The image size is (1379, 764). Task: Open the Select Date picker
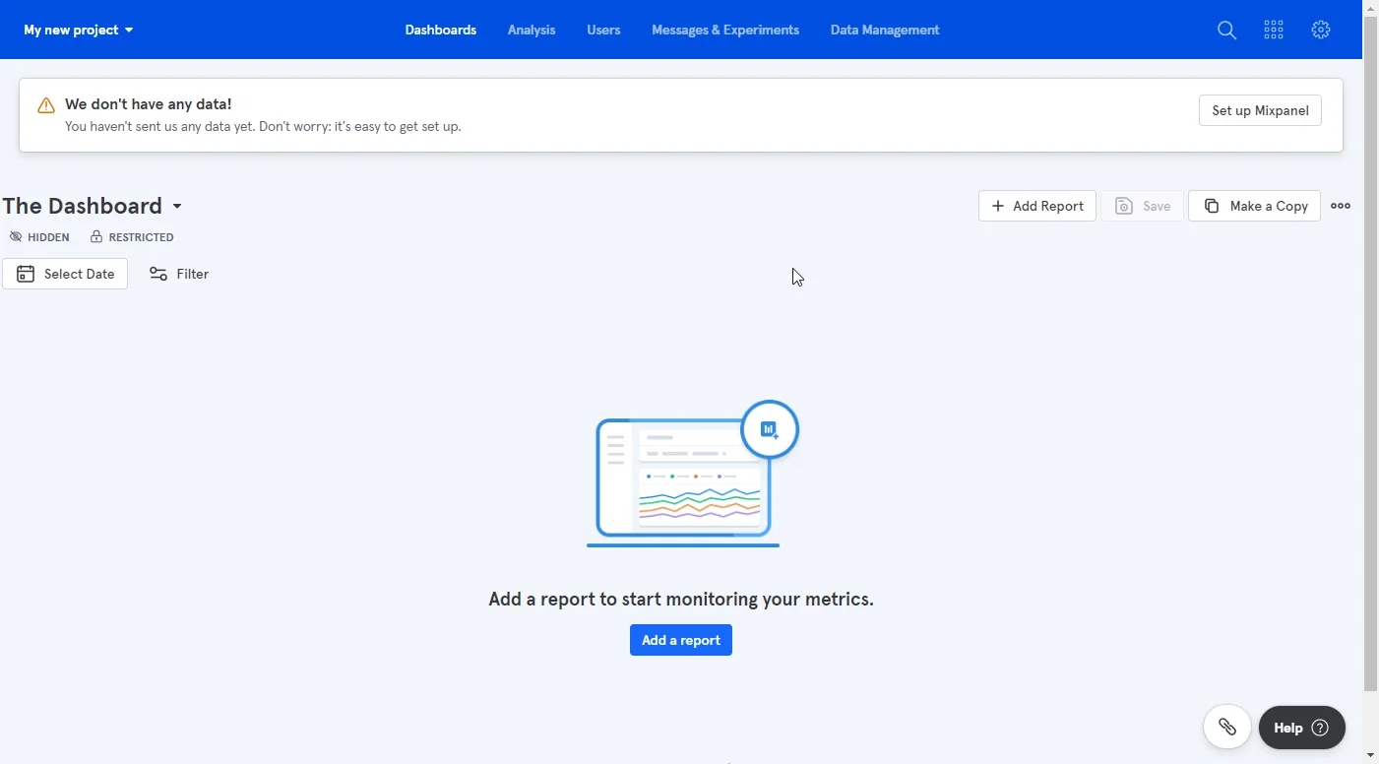[x=65, y=274]
